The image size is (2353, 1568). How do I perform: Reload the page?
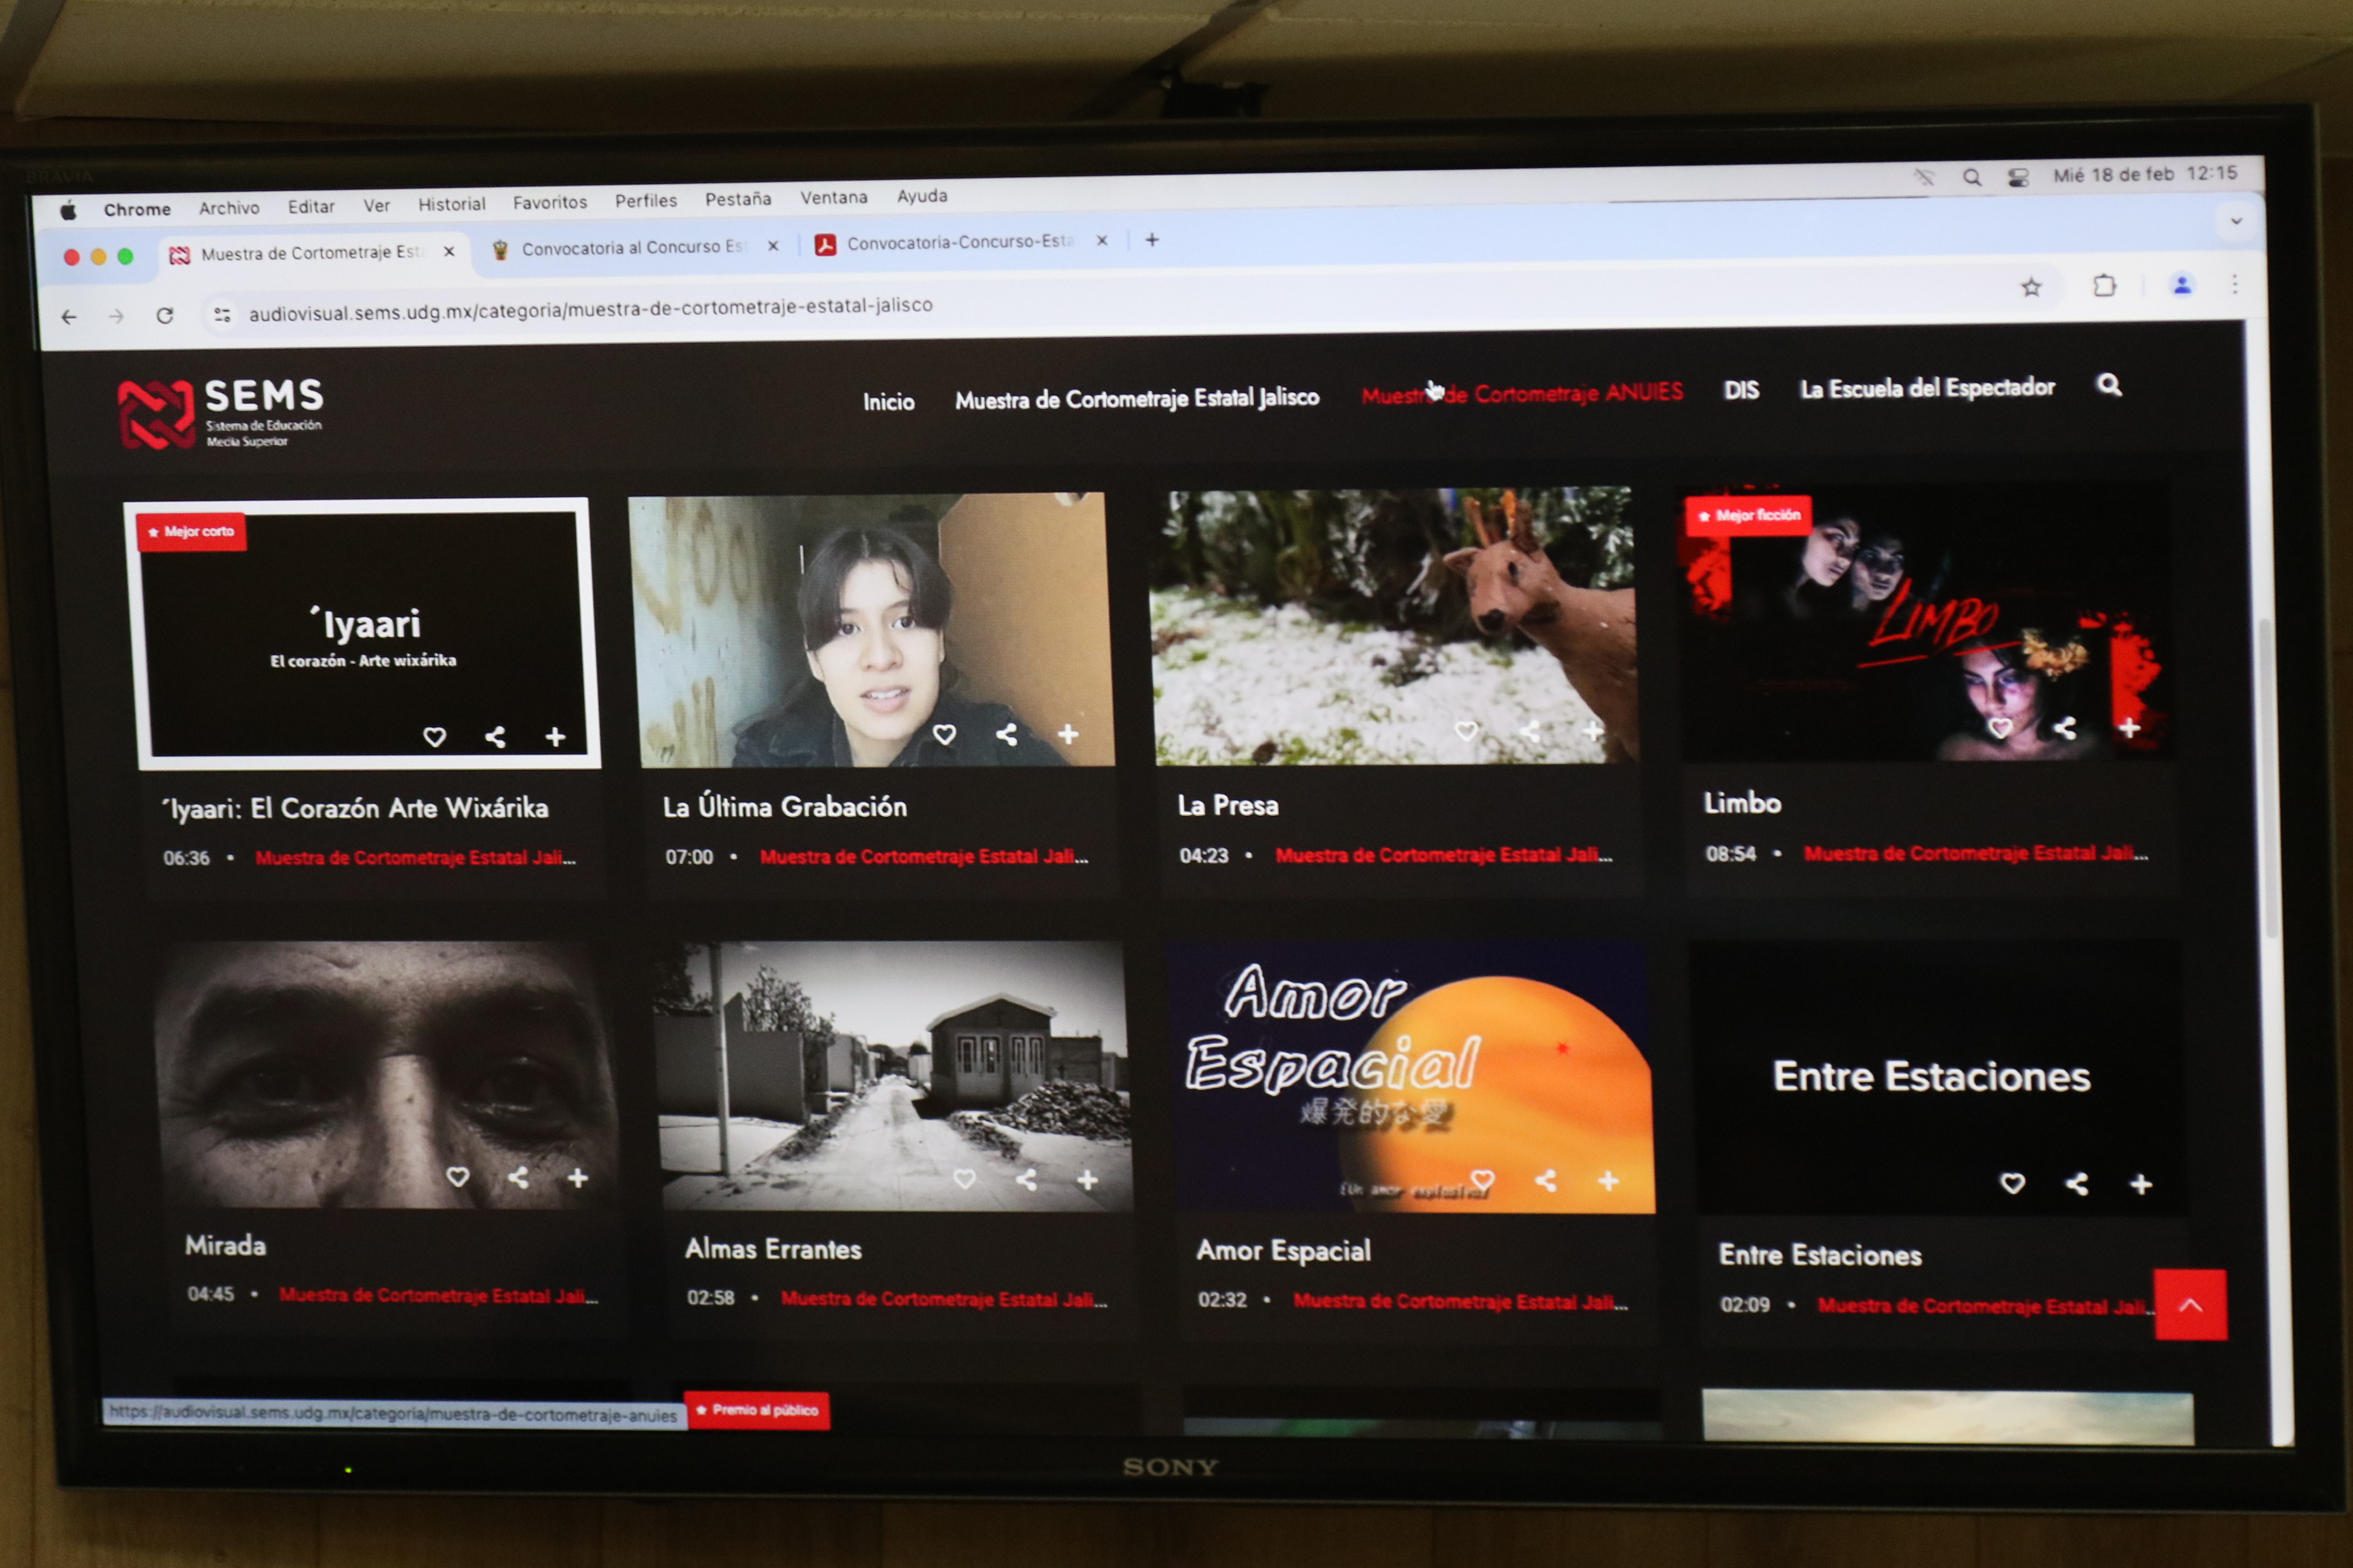165,316
